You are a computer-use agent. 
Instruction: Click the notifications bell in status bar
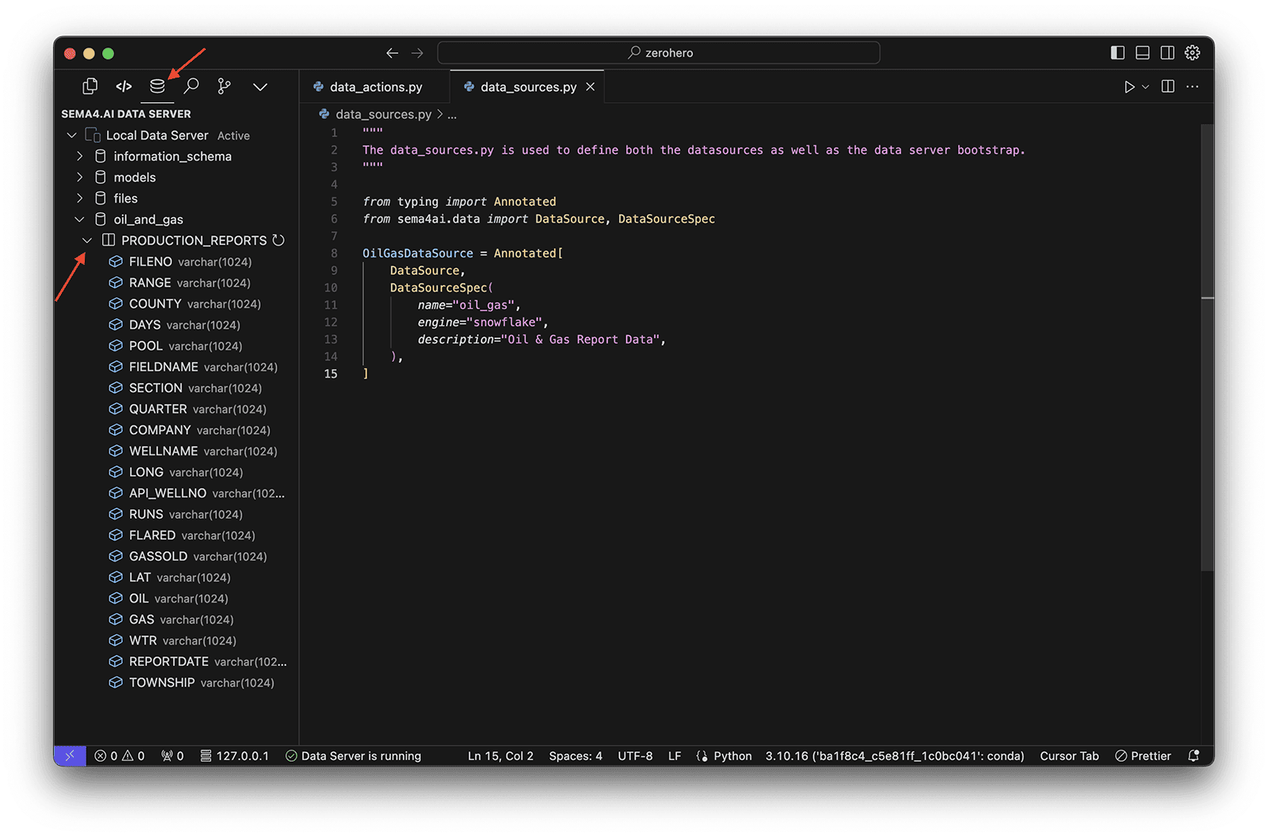point(1194,756)
